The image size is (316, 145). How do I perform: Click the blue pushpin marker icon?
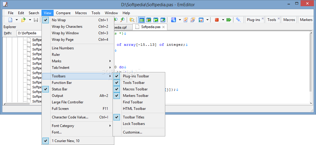click(x=238, y=20)
